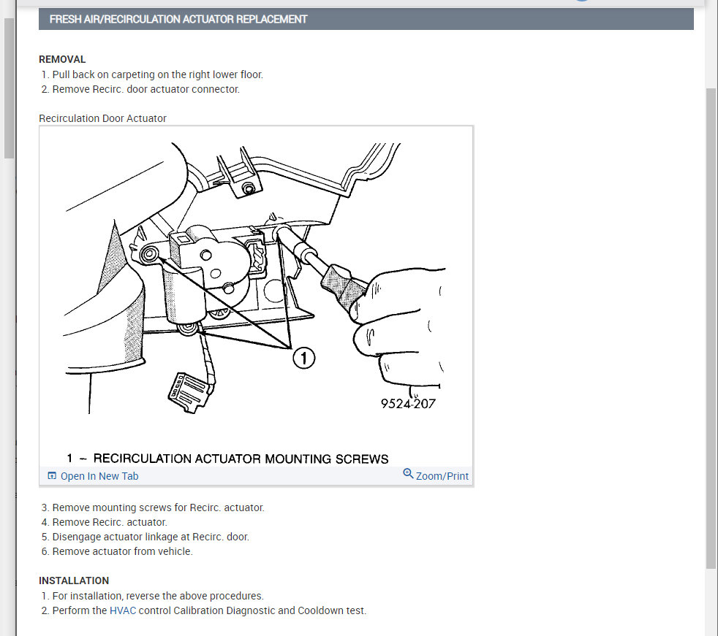
Task: Click the 'Recirculation Actuator Mounting Screws' legend text
Action: [241, 459]
